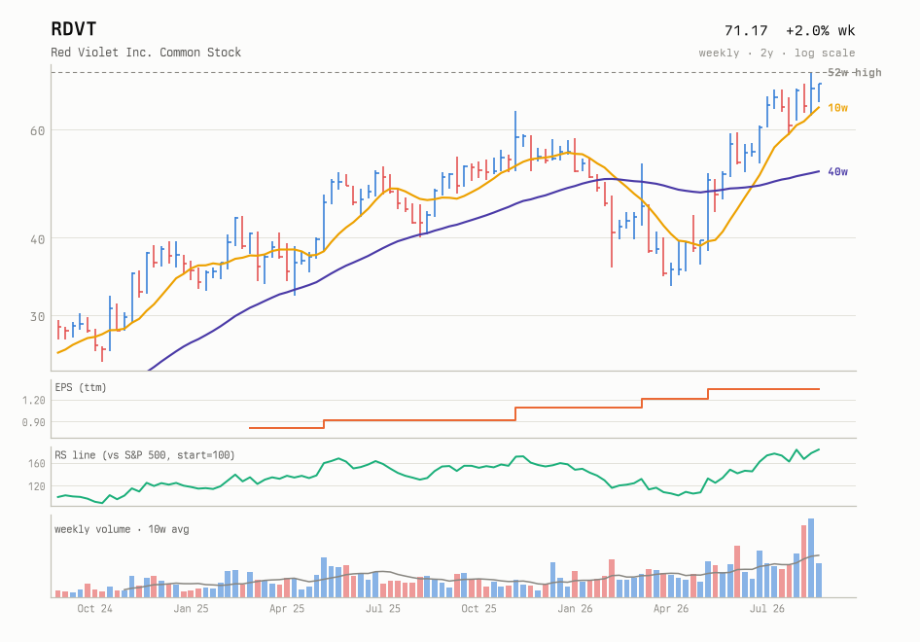This screenshot has height=642, width=920.
Task: Click the RS line panel title
Action: (x=144, y=455)
